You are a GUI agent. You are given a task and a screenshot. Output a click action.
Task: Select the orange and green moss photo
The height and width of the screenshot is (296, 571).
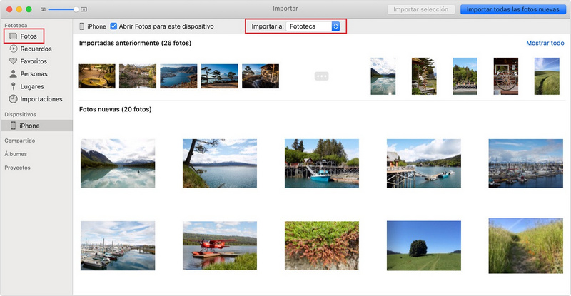click(322, 246)
